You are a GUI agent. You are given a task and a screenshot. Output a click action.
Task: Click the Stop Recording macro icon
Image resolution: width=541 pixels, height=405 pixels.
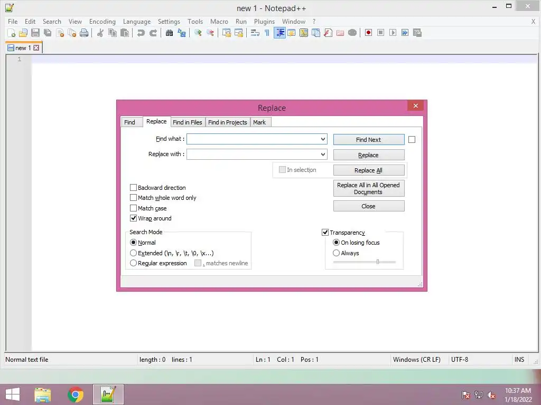(380, 33)
